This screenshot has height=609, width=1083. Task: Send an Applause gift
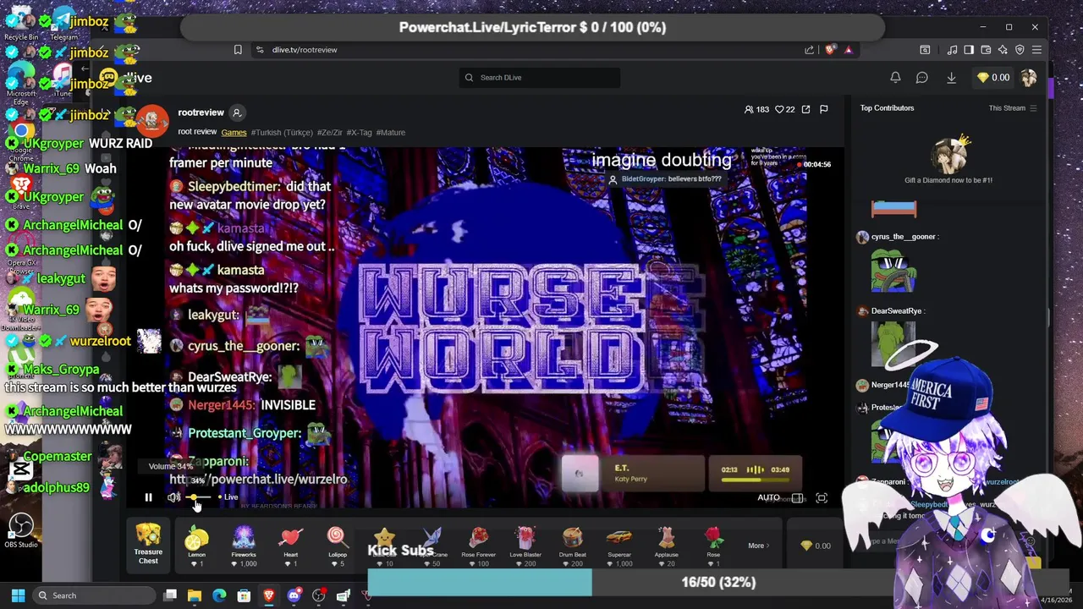pos(666,546)
